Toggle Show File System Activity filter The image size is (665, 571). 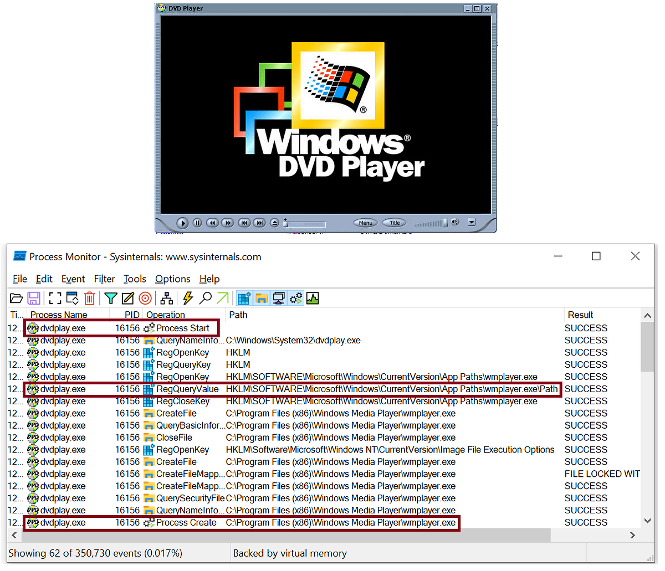(x=262, y=298)
